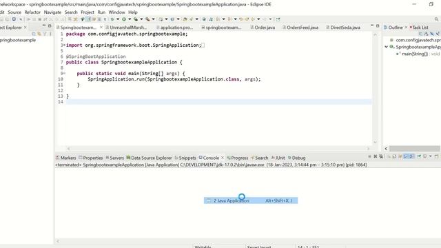Minimize the editor area pane

click(x=372, y=25)
